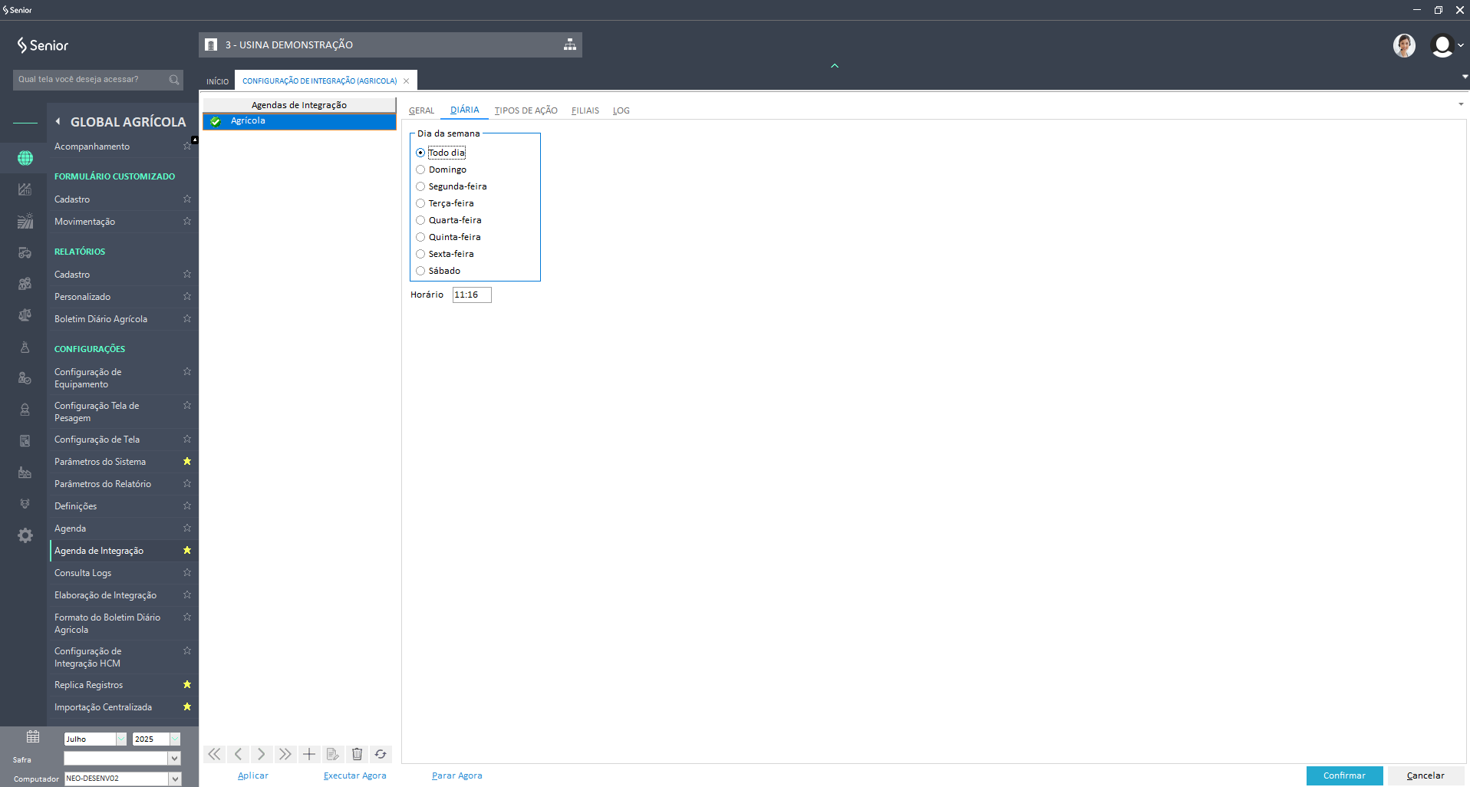Viewport: 1470px width, 787px height.
Task: Click the Cancelar button
Action: pyautogui.click(x=1426, y=775)
